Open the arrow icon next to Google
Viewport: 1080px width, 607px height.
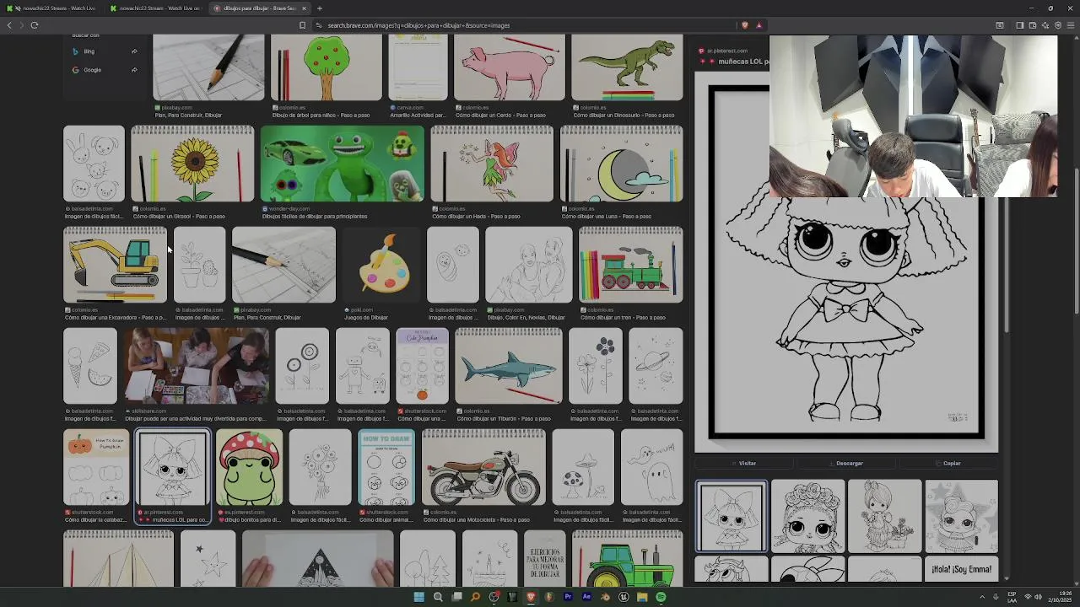pos(134,70)
